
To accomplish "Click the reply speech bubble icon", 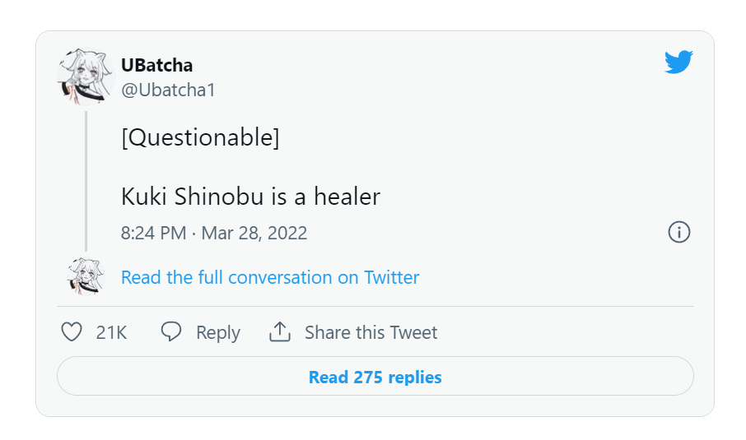I will pos(171,332).
